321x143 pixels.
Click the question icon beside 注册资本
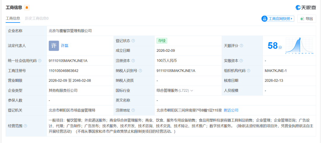pos(133,61)
